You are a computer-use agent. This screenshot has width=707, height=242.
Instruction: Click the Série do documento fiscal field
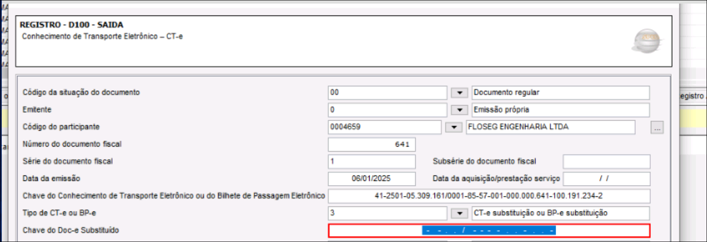click(371, 162)
